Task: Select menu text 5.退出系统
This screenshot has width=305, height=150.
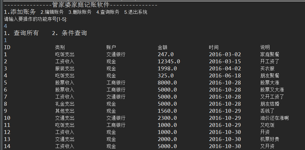Action: (136, 12)
